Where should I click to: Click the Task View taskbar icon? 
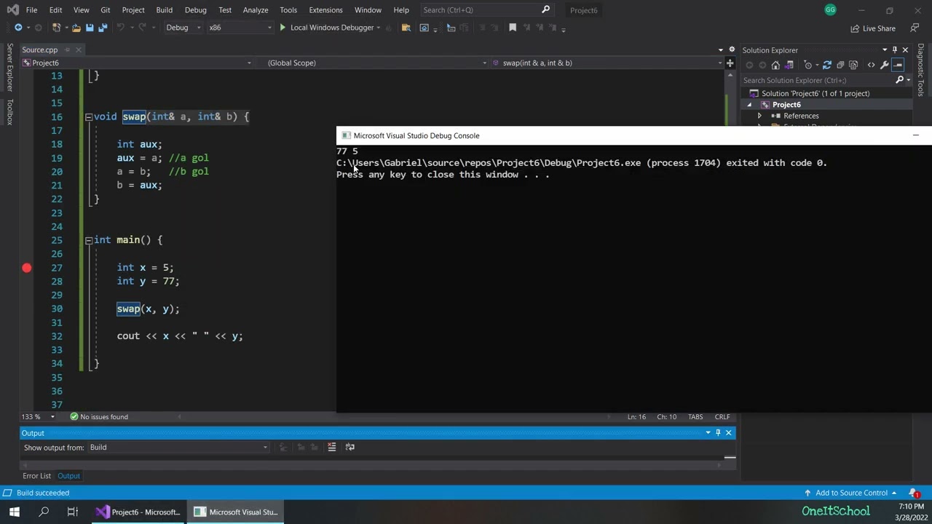pyautogui.click(x=72, y=512)
